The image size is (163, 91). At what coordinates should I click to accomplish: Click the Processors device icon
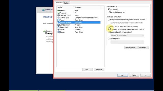tap(59, 13)
